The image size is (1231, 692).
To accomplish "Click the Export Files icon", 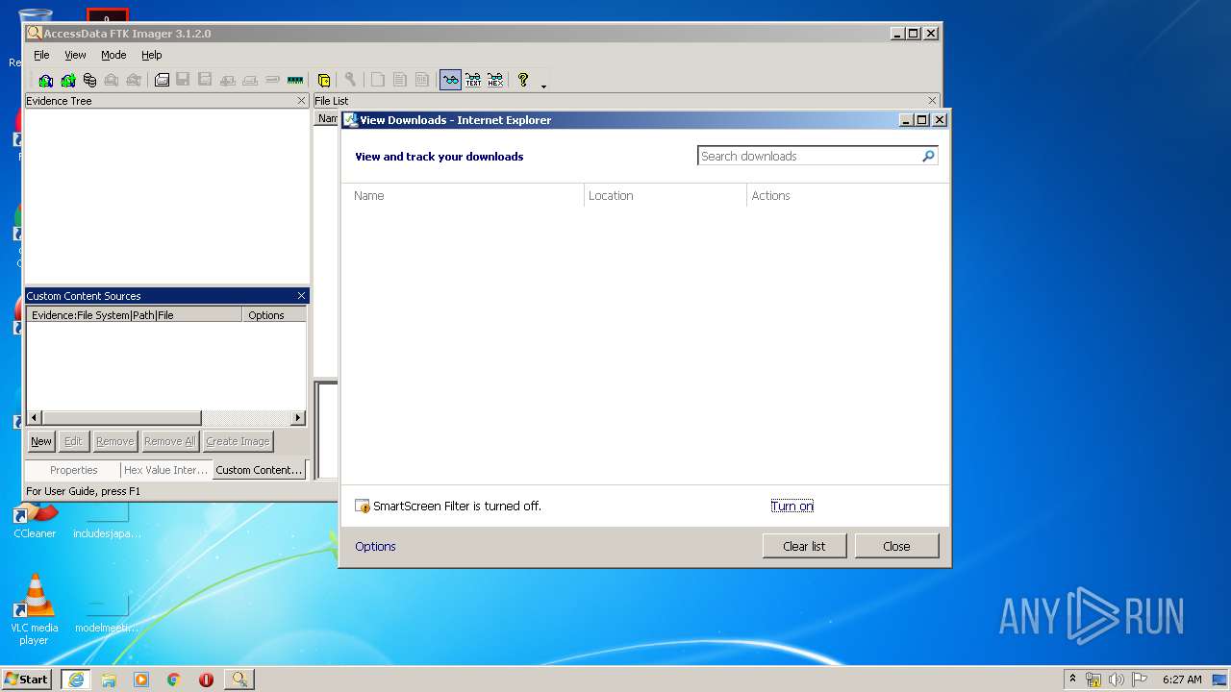I will click(378, 80).
